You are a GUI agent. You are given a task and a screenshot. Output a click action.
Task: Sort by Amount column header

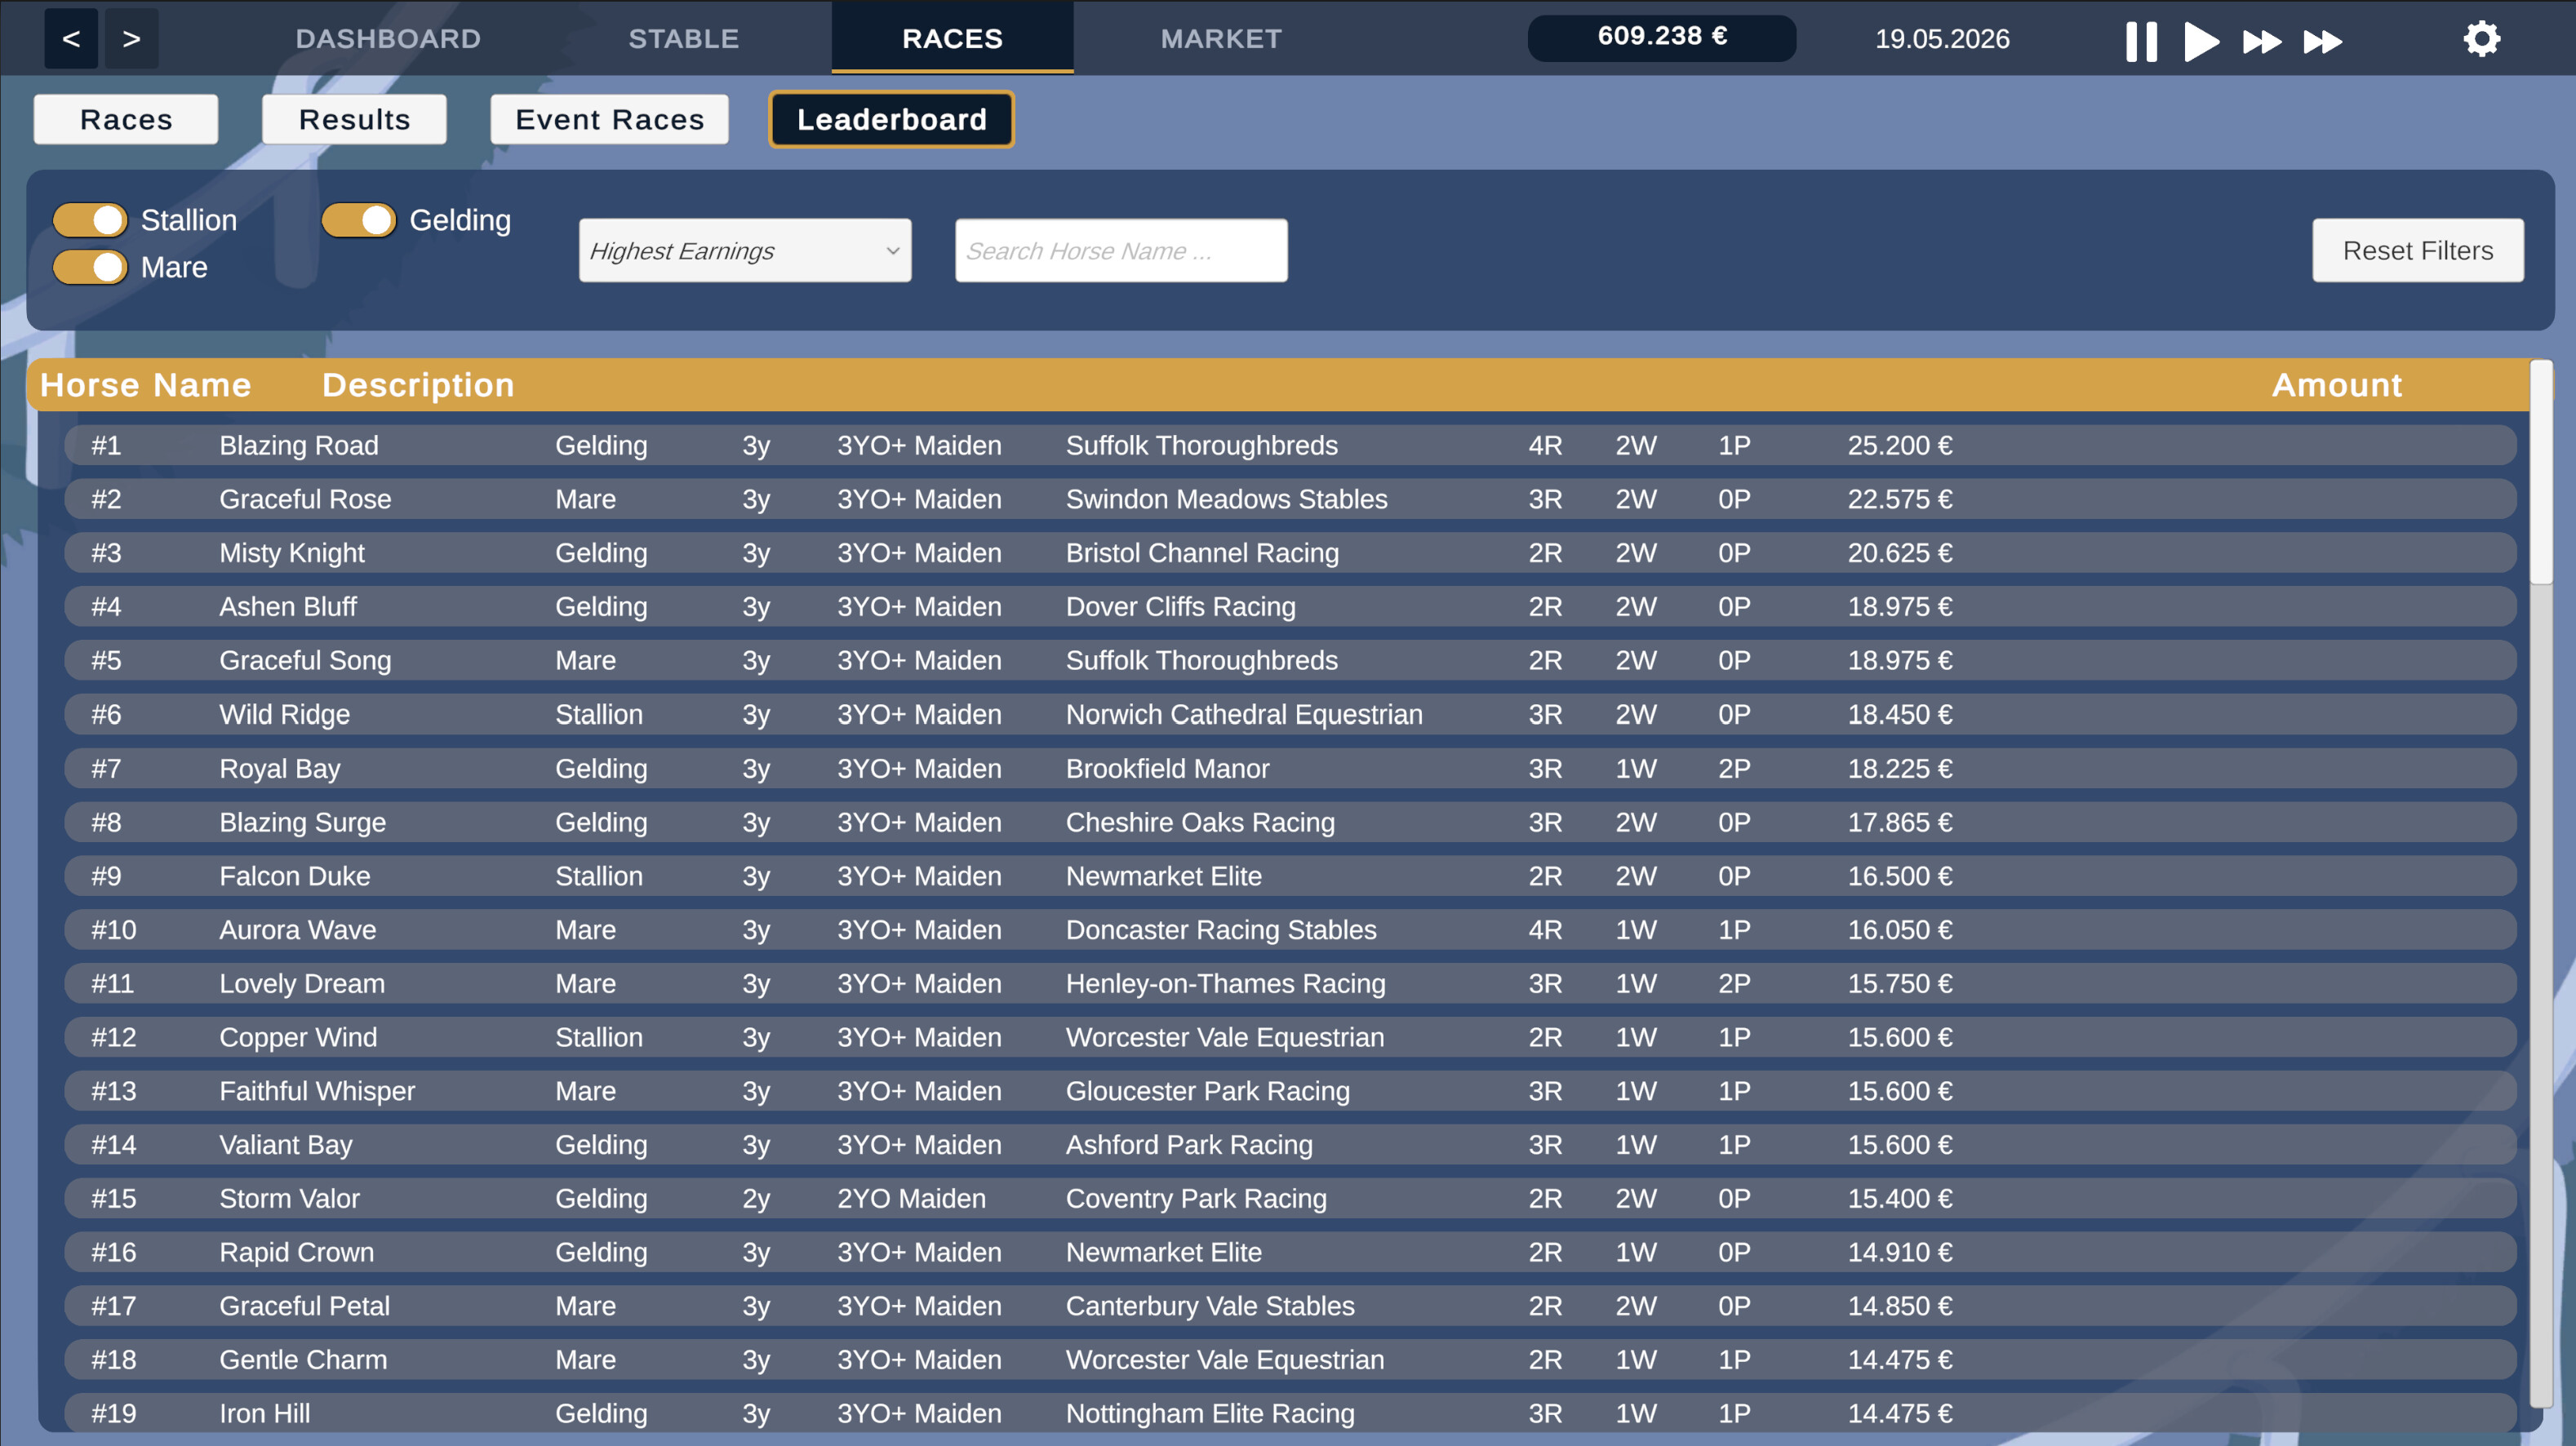click(2335, 385)
